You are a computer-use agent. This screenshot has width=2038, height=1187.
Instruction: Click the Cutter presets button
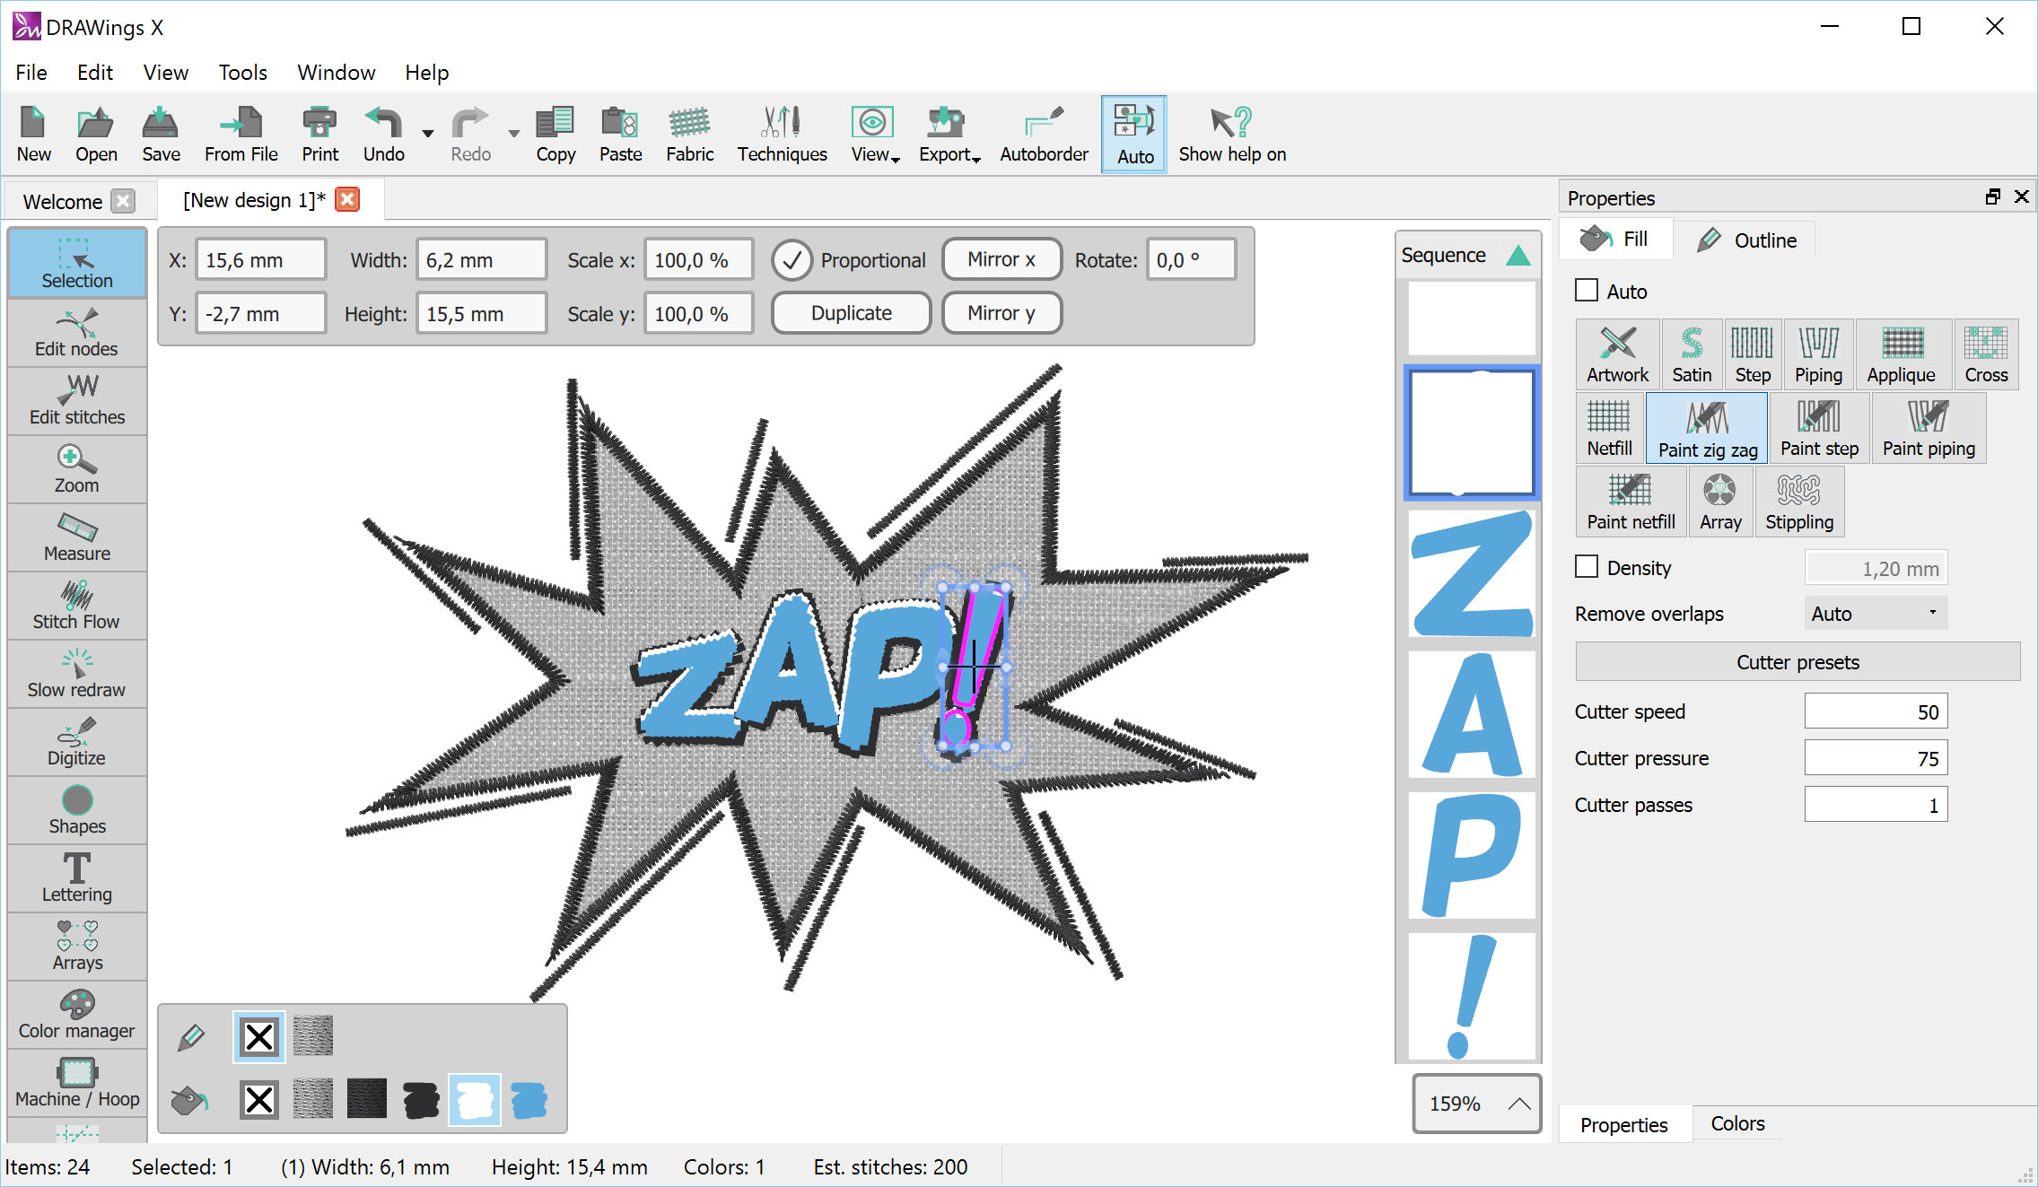[x=1797, y=662]
